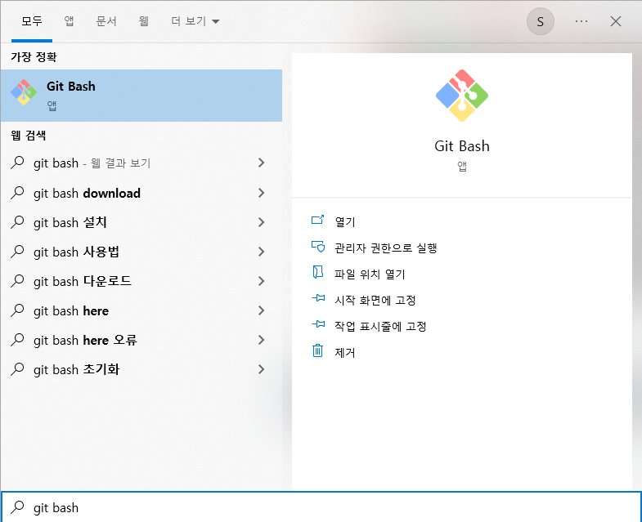Click 작업 표시줄에 고정
This screenshot has width=642, height=522.
(380, 327)
